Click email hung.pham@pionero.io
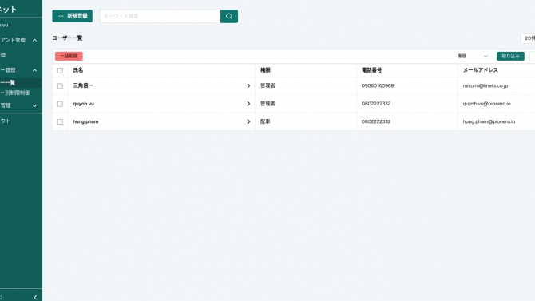The width and height of the screenshot is (535, 301). [x=489, y=121]
